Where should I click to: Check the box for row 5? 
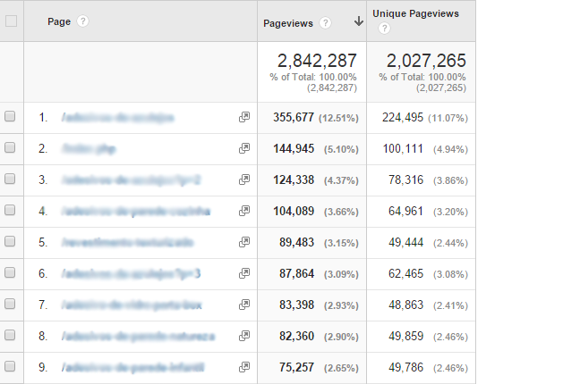point(10,241)
